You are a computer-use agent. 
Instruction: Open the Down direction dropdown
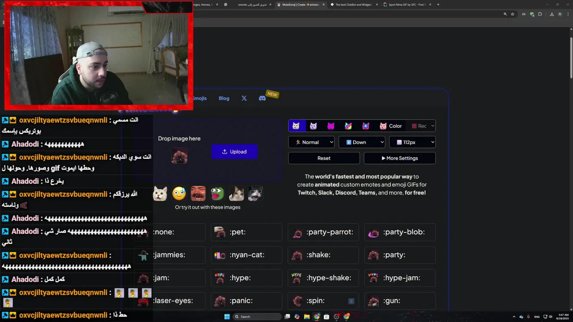pos(362,142)
